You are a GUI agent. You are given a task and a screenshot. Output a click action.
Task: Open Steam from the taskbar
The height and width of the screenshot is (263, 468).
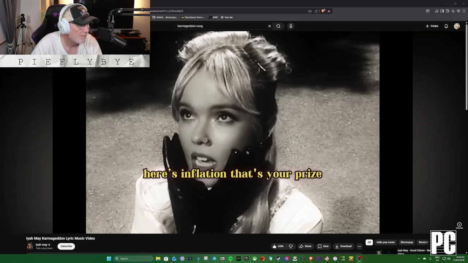(279, 259)
